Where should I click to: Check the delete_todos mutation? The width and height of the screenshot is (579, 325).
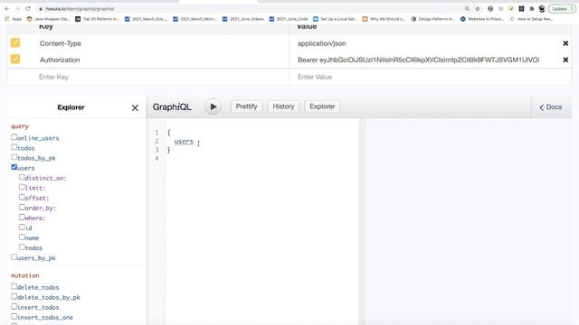tap(14, 286)
